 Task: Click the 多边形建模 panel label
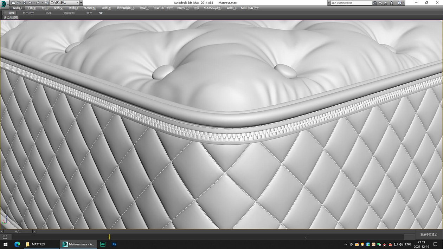(11, 17)
